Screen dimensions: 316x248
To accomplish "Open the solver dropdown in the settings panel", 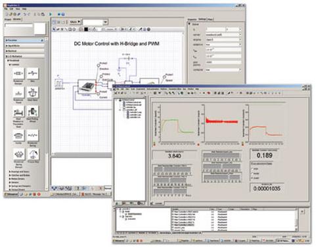I will tap(223, 35).
